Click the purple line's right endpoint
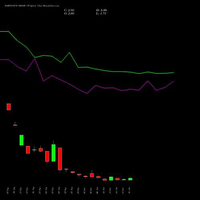 (x=174, y=81)
